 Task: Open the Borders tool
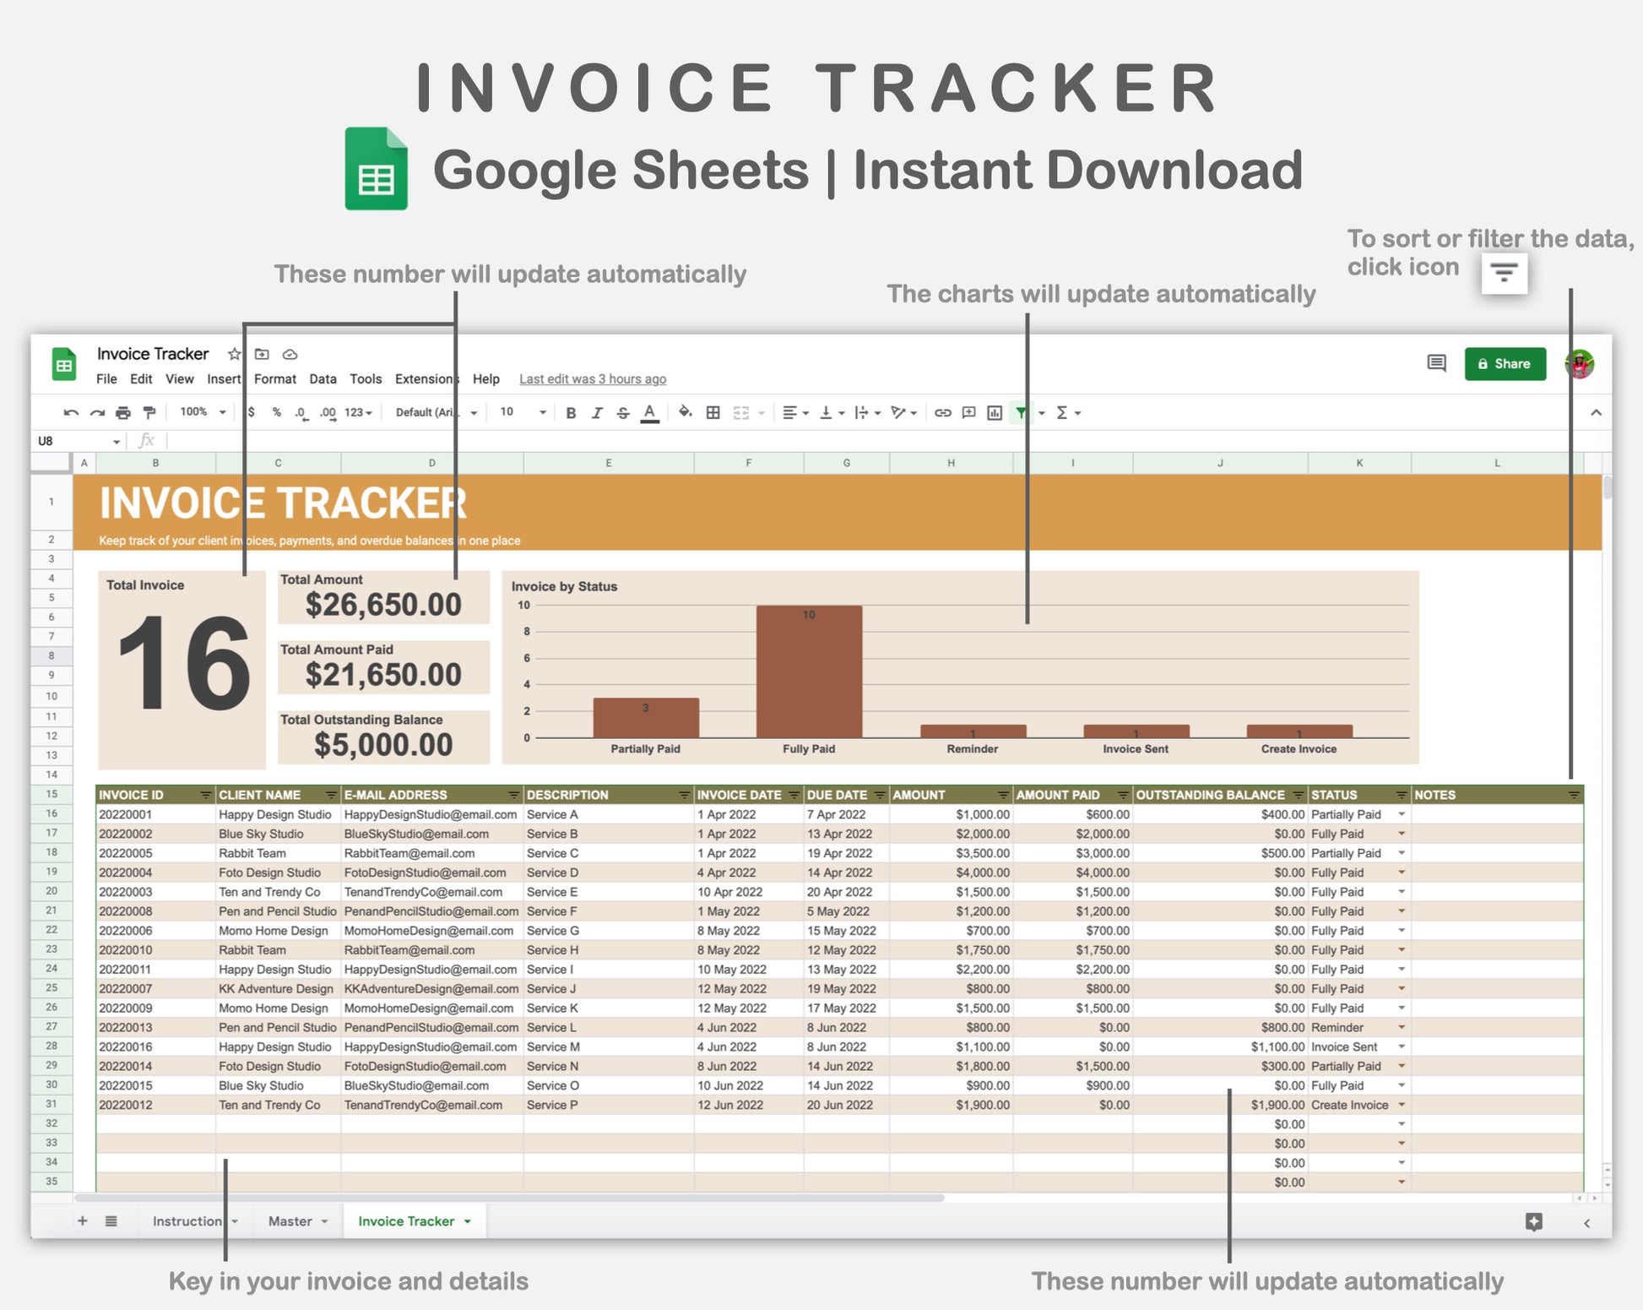coord(713,413)
